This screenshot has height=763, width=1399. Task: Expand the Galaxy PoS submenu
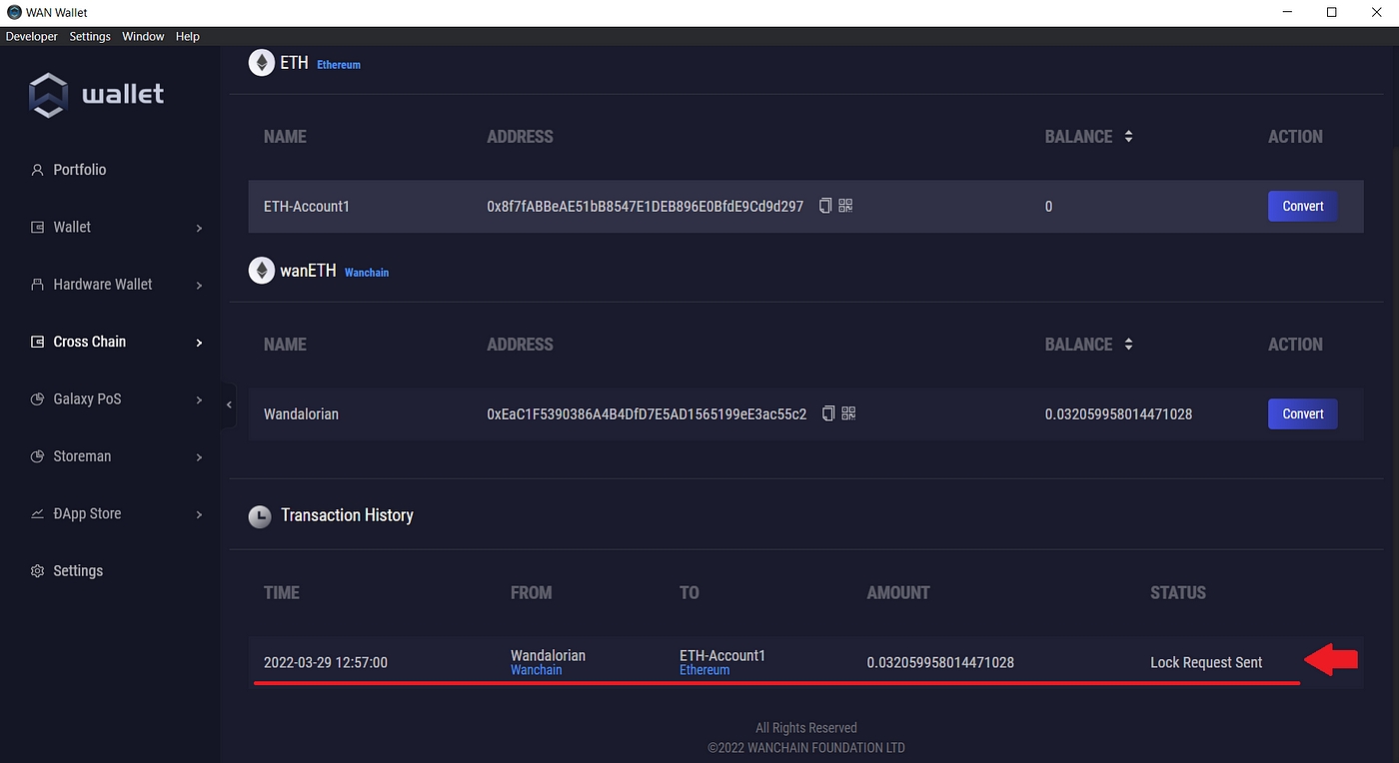[x=199, y=399]
